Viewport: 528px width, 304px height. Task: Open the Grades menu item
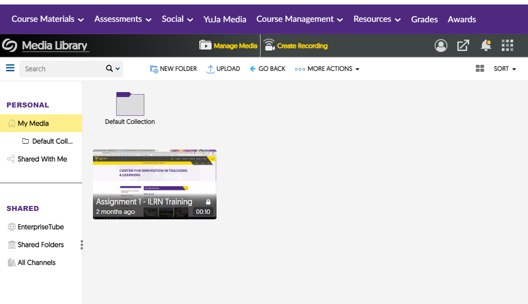[x=424, y=19]
